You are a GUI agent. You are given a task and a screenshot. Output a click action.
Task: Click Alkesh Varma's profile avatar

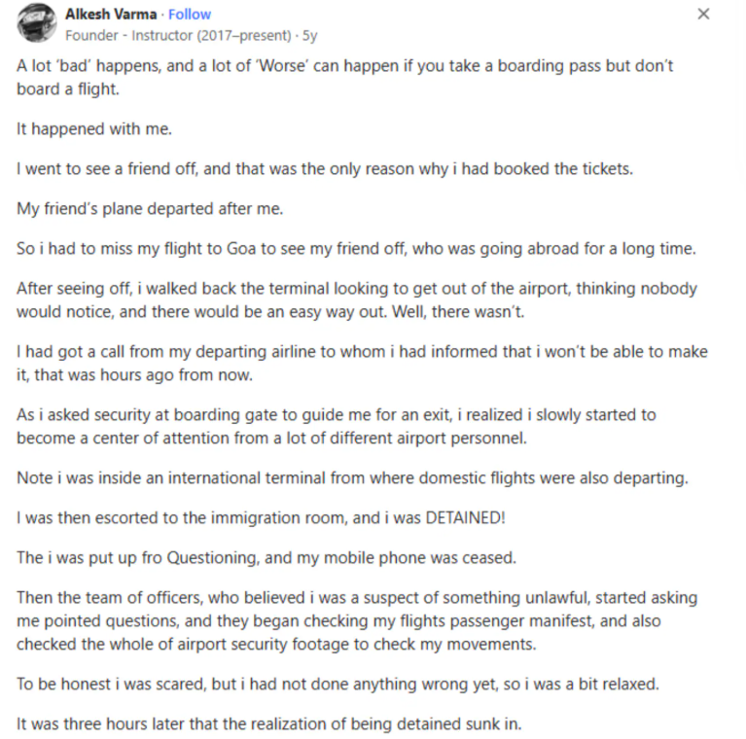click(x=37, y=23)
